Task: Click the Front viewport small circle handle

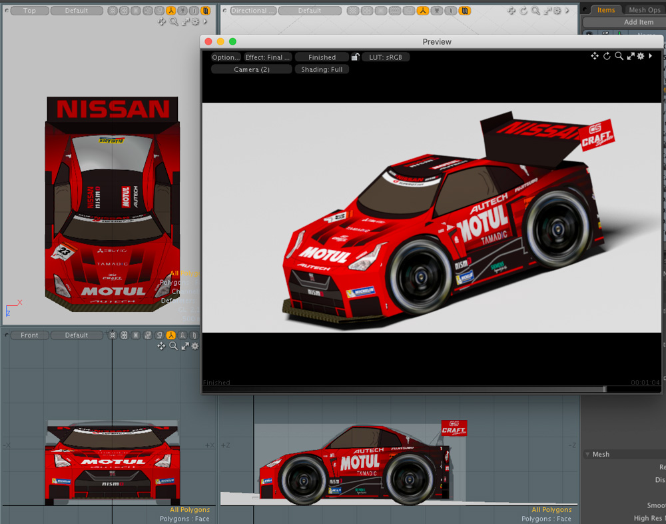Action: click(7, 335)
